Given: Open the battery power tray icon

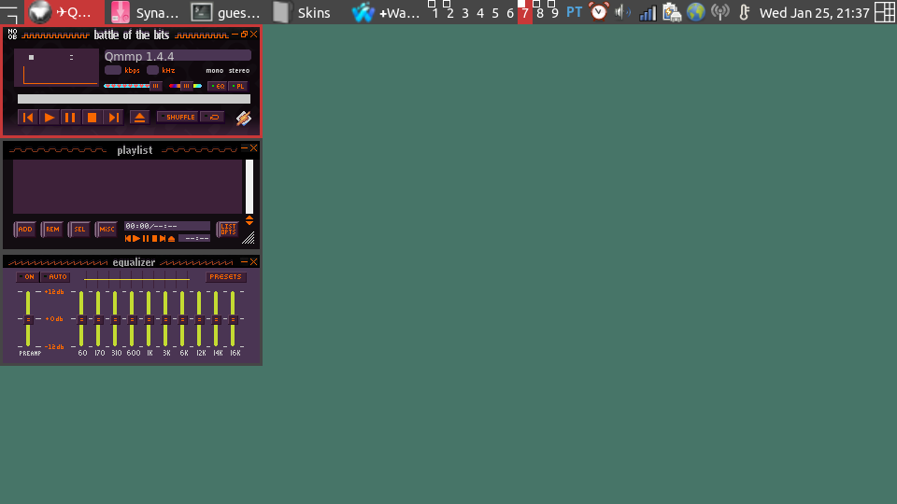Looking at the screenshot, I should tap(672, 12).
